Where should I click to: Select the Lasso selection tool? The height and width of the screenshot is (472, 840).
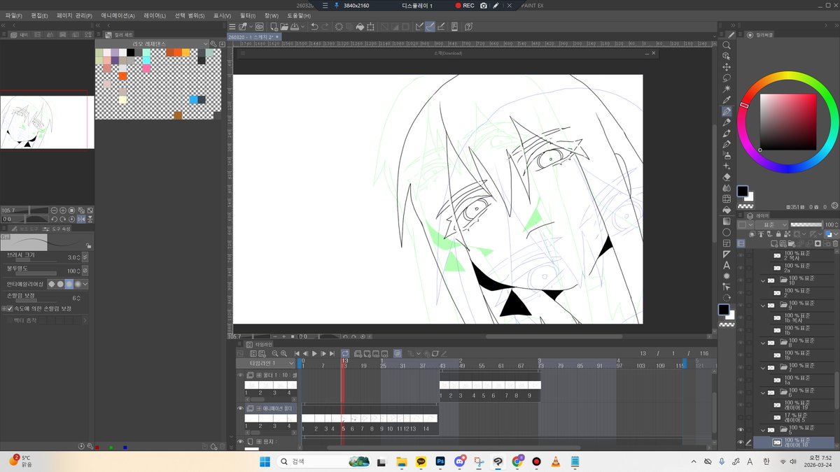click(x=727, y=78)
